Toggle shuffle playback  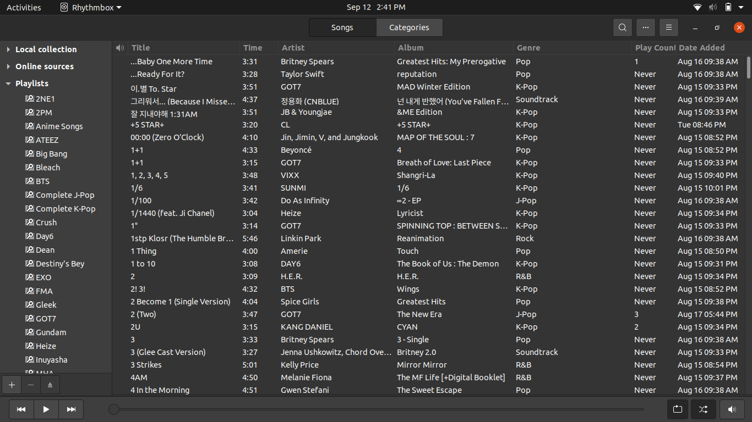click(703, 409)
